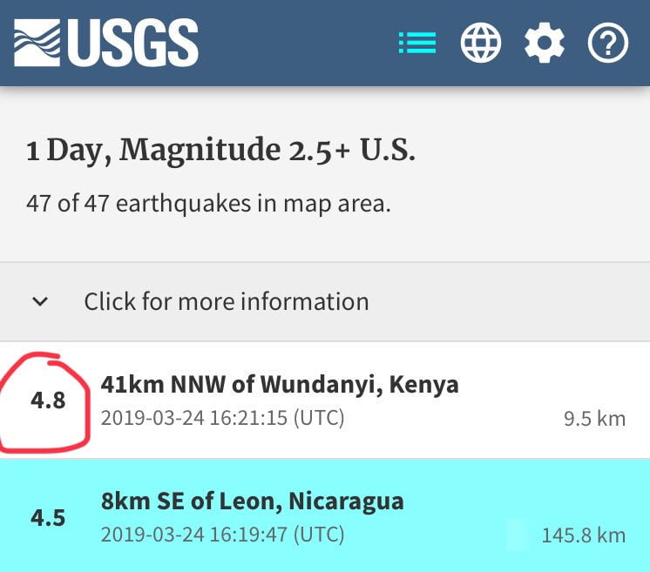Open the Leon, Nicaragua earthquake title
The image size is (650, 572).
pos(253,501)
